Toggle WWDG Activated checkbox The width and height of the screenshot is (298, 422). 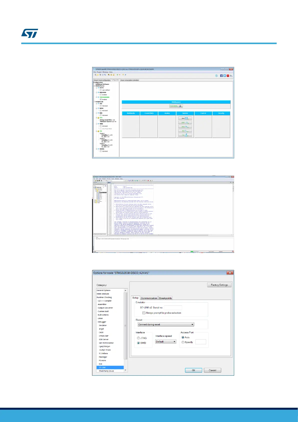click(x=101, y=151)
